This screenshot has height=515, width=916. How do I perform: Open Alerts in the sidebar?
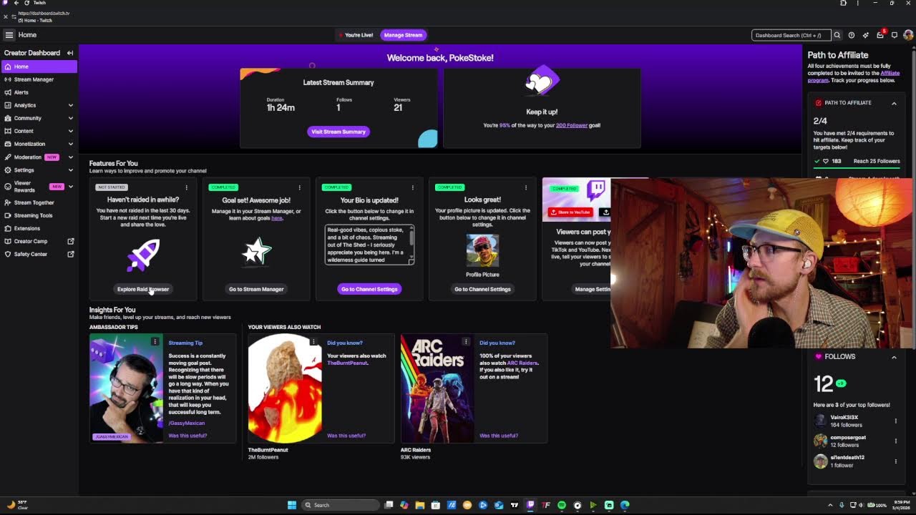[39, 92]
